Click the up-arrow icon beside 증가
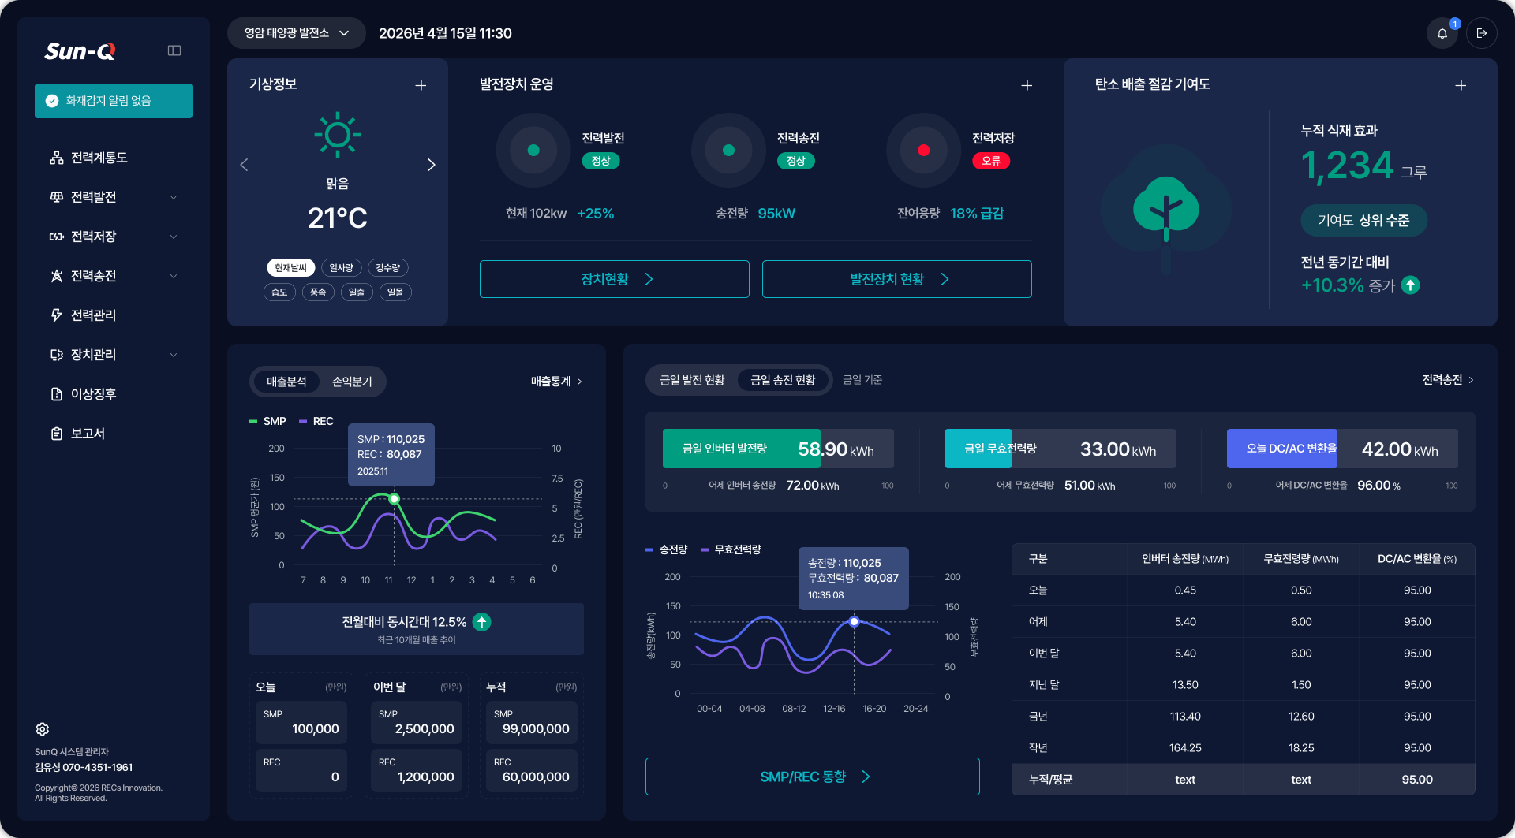The image size is (1515, 838). [1410, 285]
